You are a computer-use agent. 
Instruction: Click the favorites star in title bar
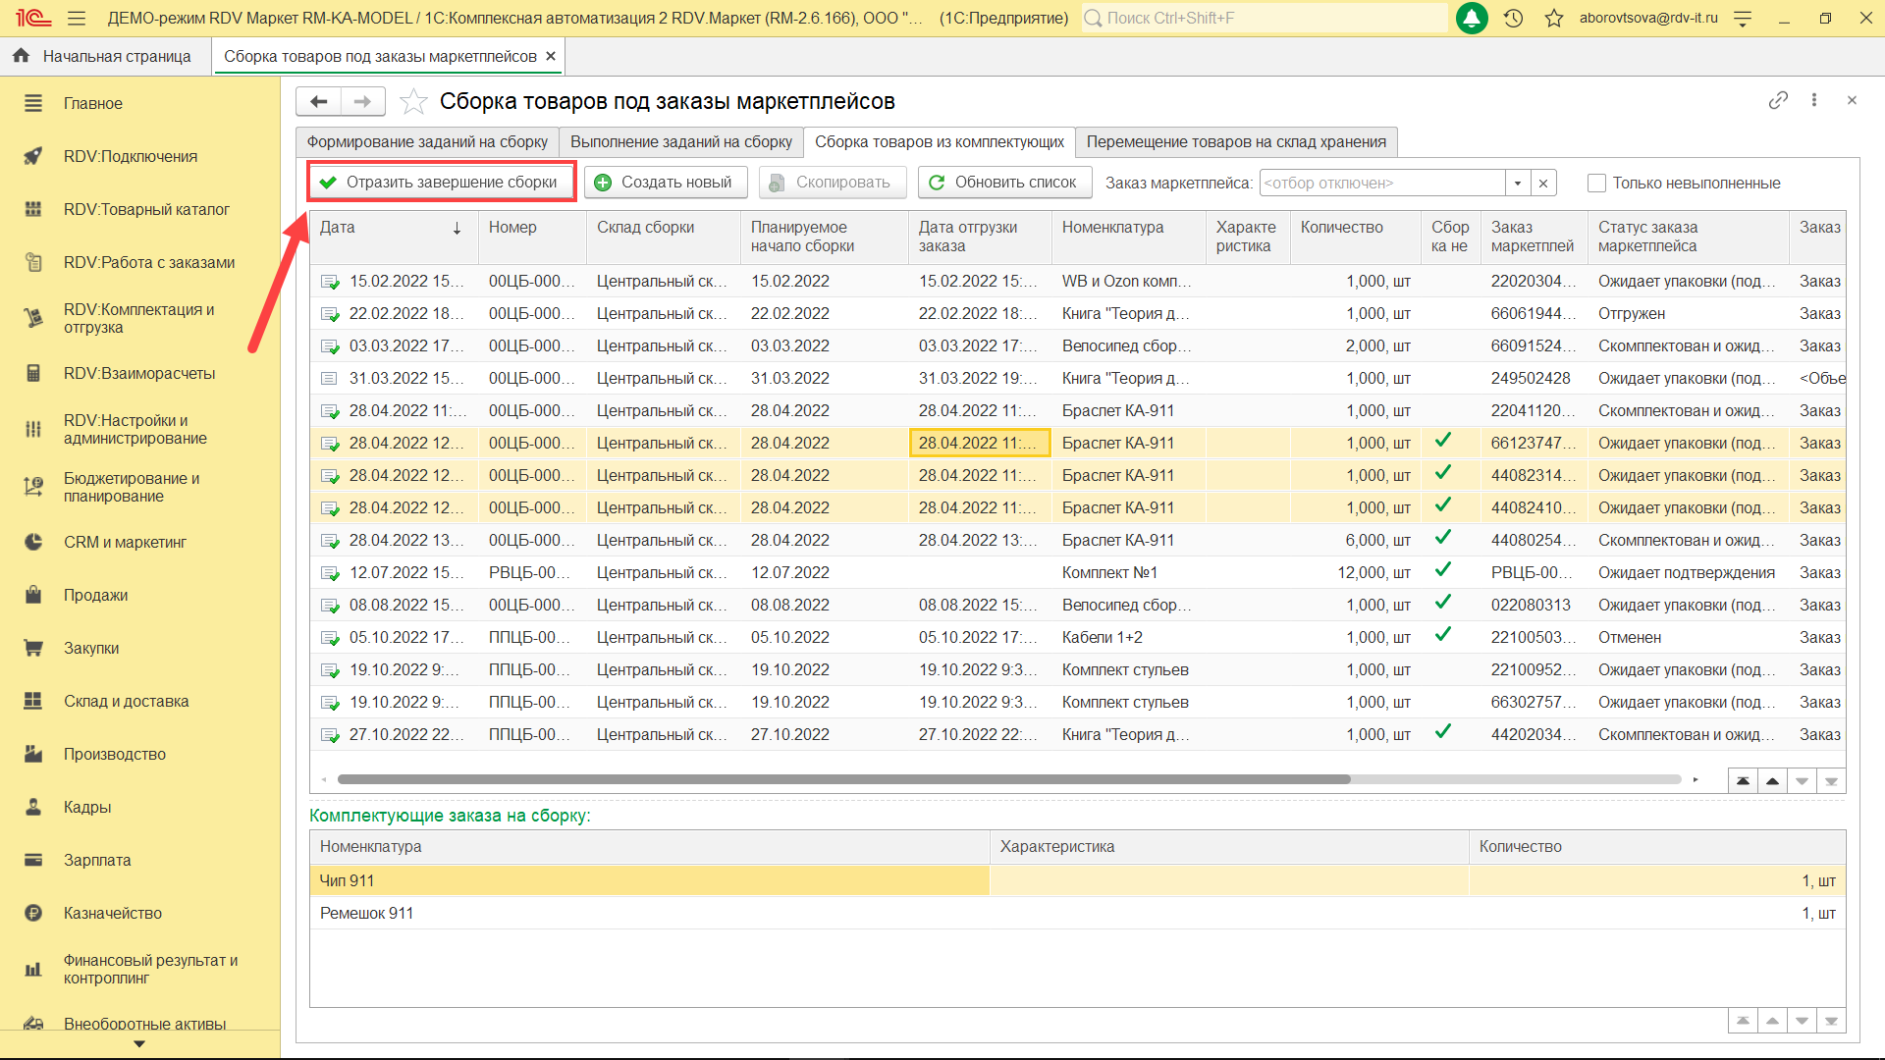tap(1553, 18)
